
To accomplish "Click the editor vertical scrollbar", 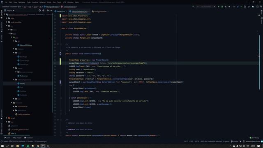I will coord(259,62).
